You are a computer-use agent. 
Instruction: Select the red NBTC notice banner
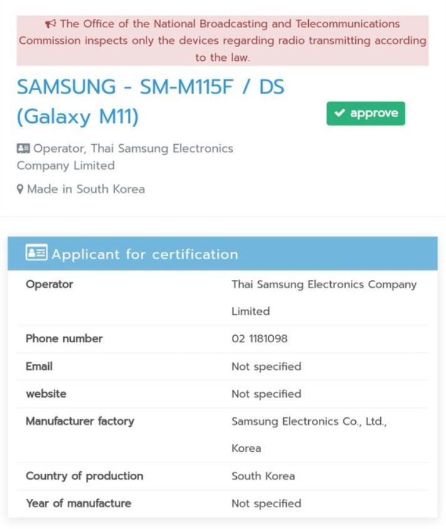tap(222, 41)
